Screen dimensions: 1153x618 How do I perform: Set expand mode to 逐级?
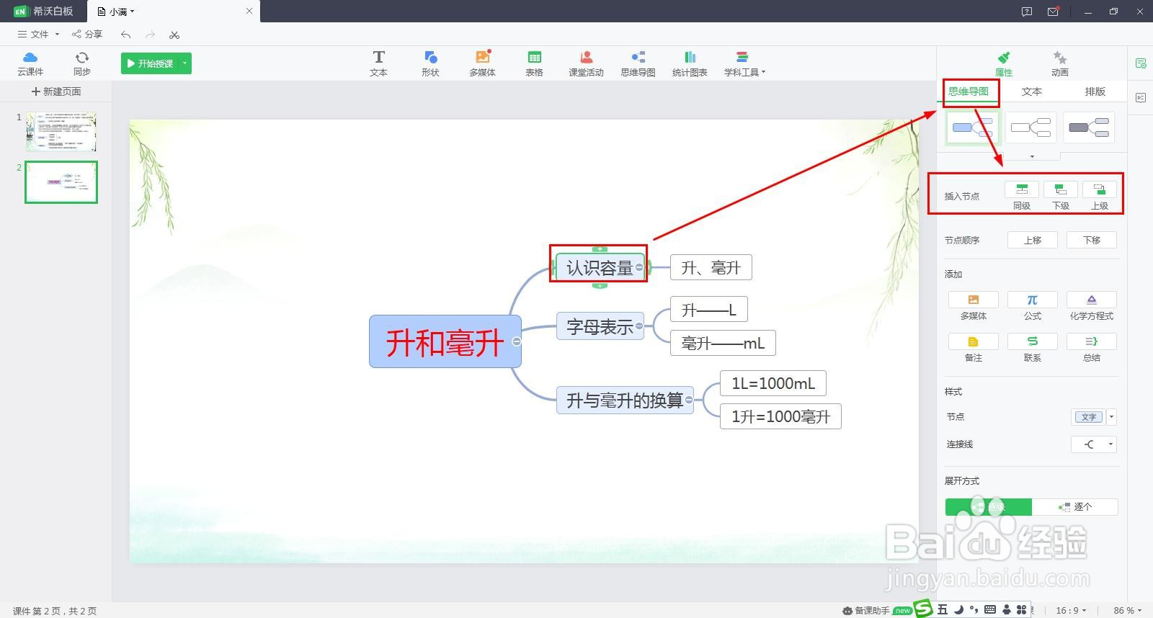click(x=989, y=507)
